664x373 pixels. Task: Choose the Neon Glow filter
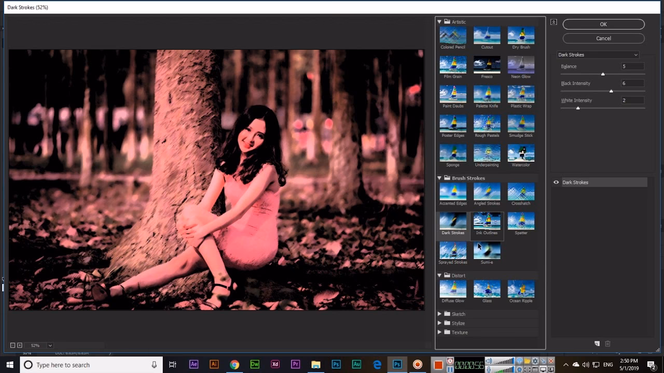[x=520, y=64]
